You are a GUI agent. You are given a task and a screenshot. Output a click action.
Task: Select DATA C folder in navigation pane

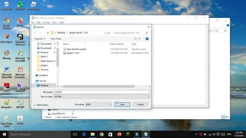[x=44, y=57]
